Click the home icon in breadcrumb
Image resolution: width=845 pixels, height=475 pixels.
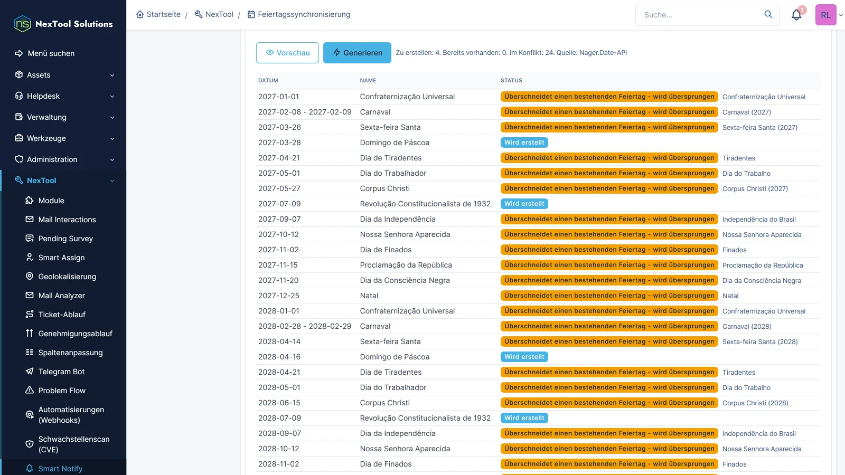tap(140, 14)
